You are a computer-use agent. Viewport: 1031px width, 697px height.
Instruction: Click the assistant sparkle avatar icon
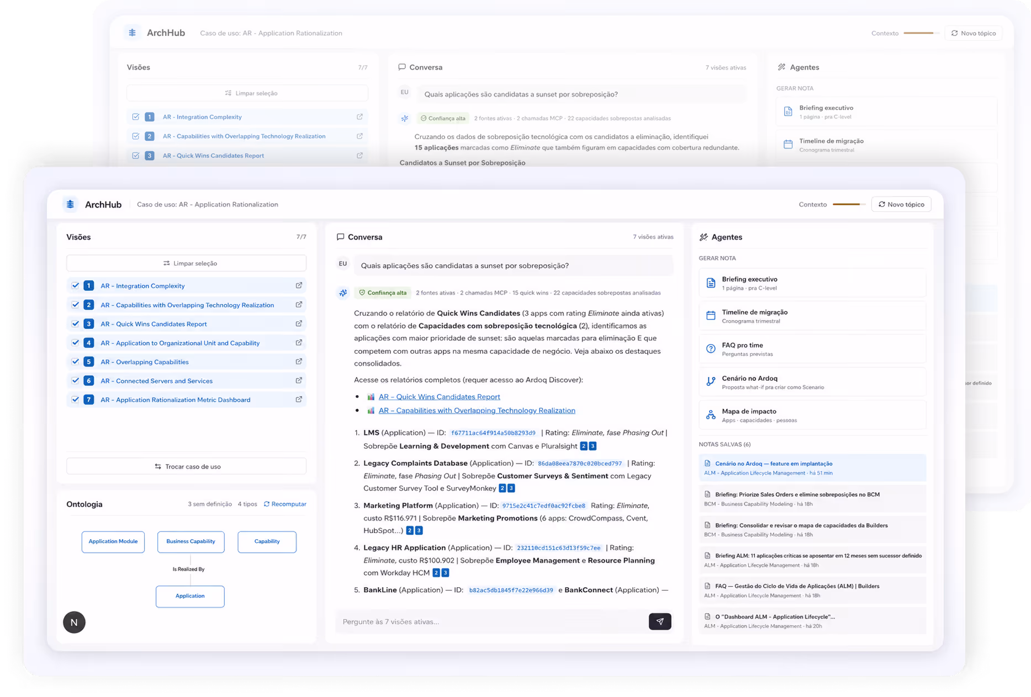point(343,293)
